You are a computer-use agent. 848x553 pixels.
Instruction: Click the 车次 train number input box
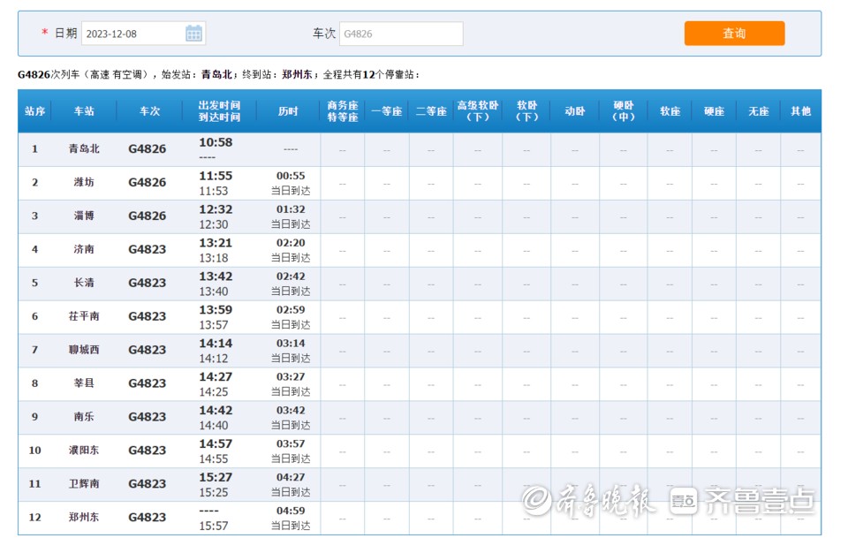(400, 34)
